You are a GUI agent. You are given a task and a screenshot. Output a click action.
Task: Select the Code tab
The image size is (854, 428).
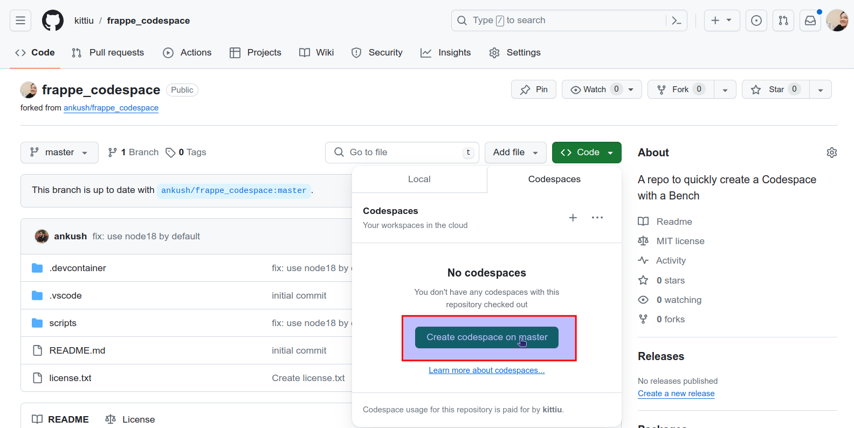pos(35,52)
